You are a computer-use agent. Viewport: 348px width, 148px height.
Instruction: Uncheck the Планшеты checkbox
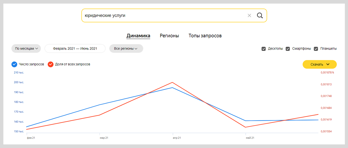[316, 49]
